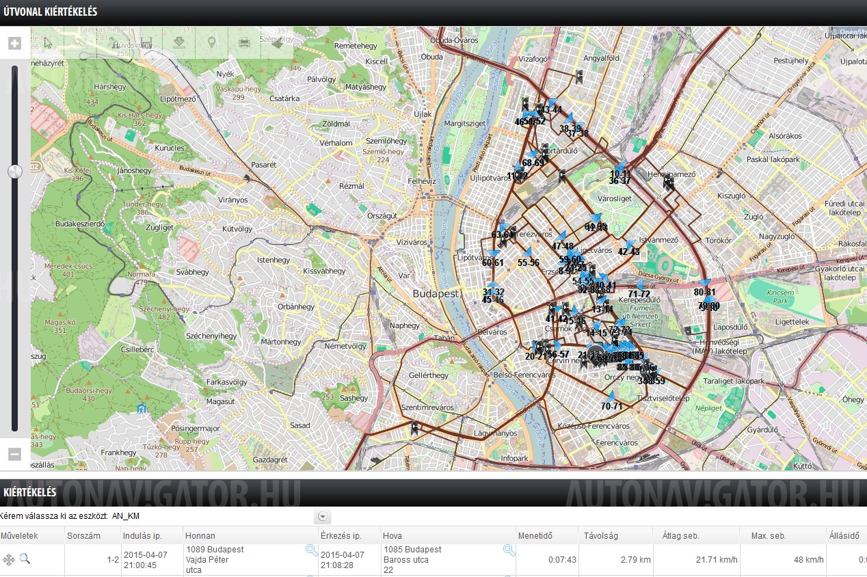The width and height of the screenshot is (867, 577).
Task: Select the pointer tool in map toolbar
Action: tap(48, 42)
